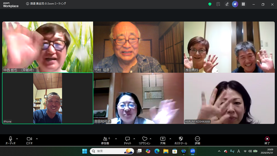Expand the participants options caret
The image size is (277, 156).
tap(116, 139)
